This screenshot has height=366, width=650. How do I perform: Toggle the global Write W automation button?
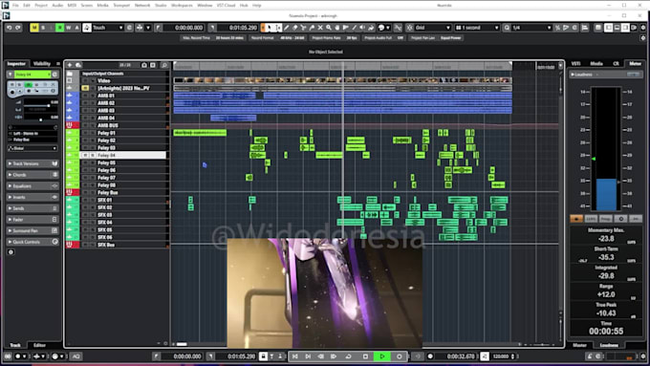pyautogui.click(x=69, y=28)
